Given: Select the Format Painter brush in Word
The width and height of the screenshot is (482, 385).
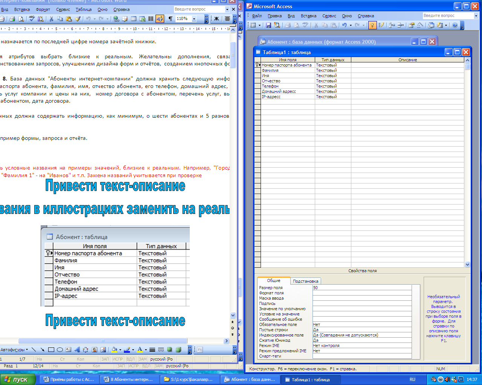Looking at the screenshot, I should click(78, 18).
